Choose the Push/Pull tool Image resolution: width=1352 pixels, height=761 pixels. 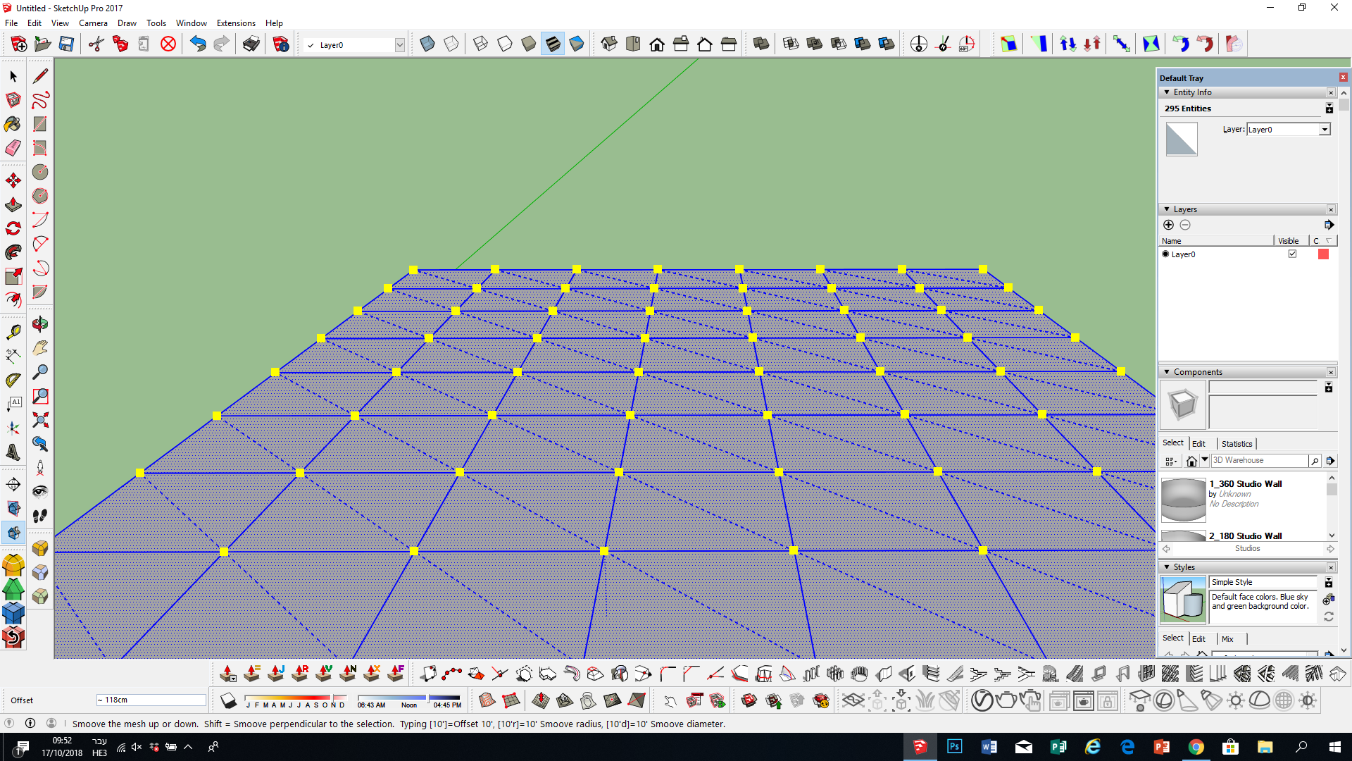[13, 205]
